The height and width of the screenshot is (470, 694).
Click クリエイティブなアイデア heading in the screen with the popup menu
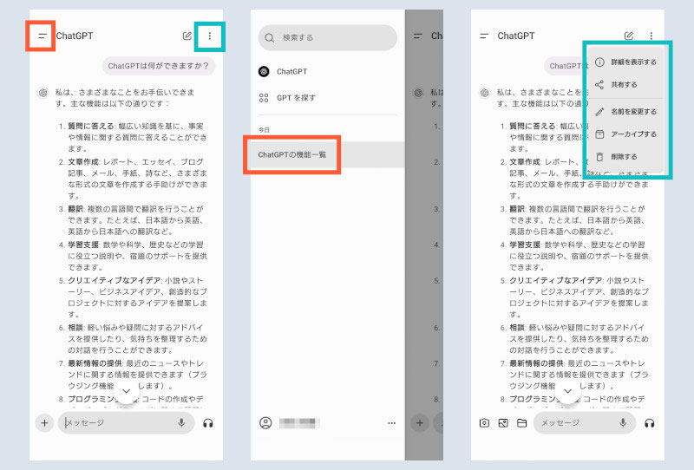pyautogui.click(x=556, y=281)
